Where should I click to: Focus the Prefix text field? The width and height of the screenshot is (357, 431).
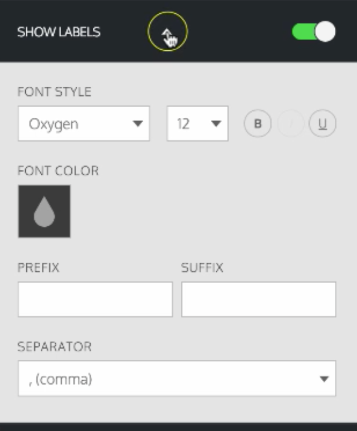[x=95, y=299]
